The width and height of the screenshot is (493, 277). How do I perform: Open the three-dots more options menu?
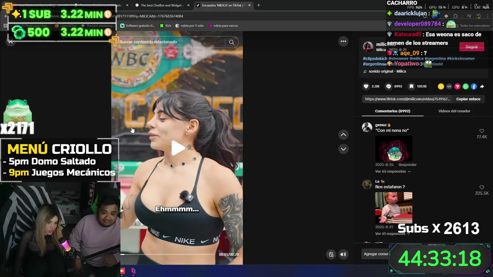pos(343,41)
